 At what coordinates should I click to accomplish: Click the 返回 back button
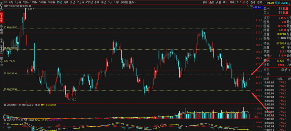pos(259,2)
